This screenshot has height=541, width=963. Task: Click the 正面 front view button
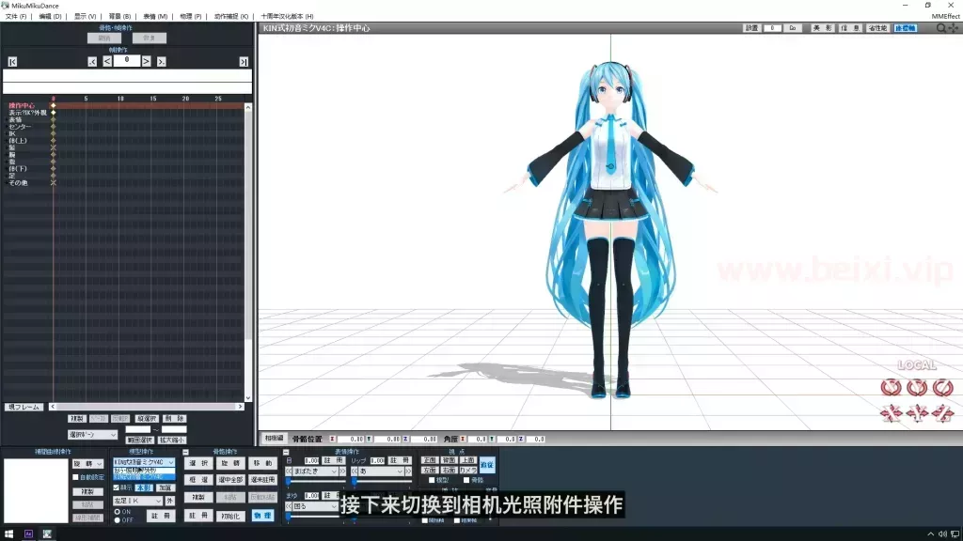tap(429, 460)
